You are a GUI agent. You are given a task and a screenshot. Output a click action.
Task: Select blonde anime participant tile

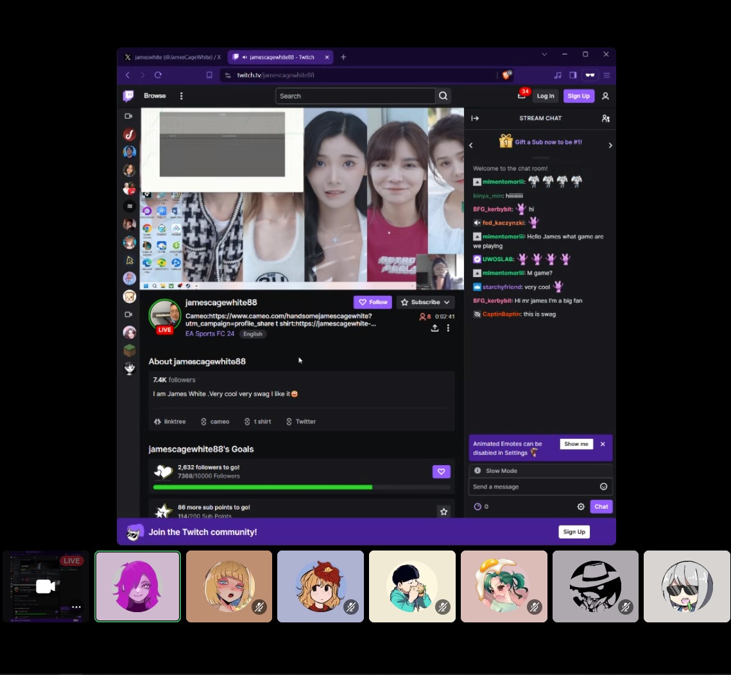(229, 586)
